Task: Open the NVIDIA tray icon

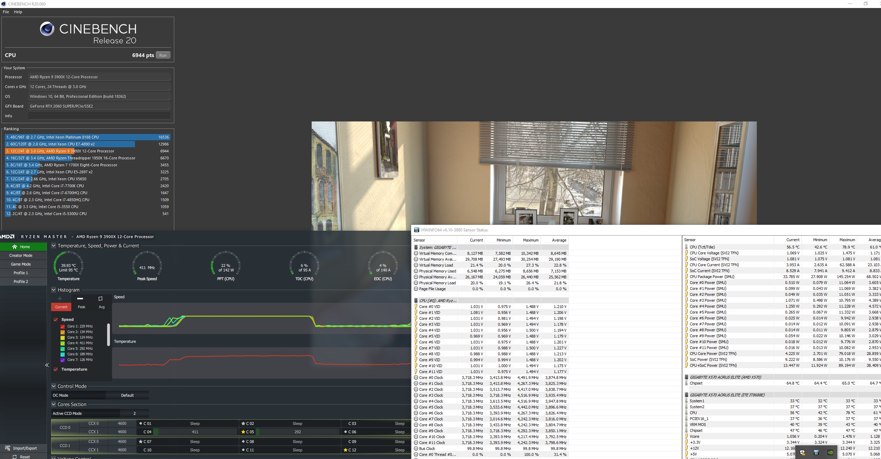Action: point(830,452)
